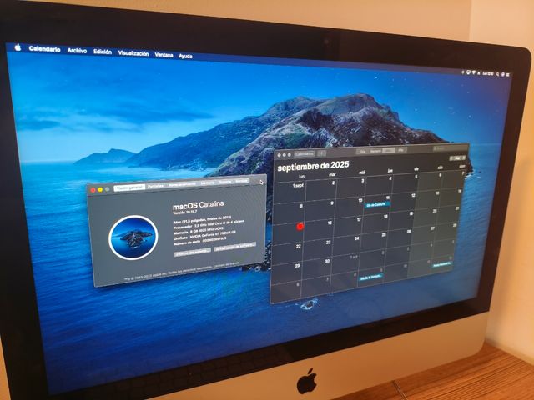Click the macOS Catalina title text

pyautogui.click(x=199, y=205)
